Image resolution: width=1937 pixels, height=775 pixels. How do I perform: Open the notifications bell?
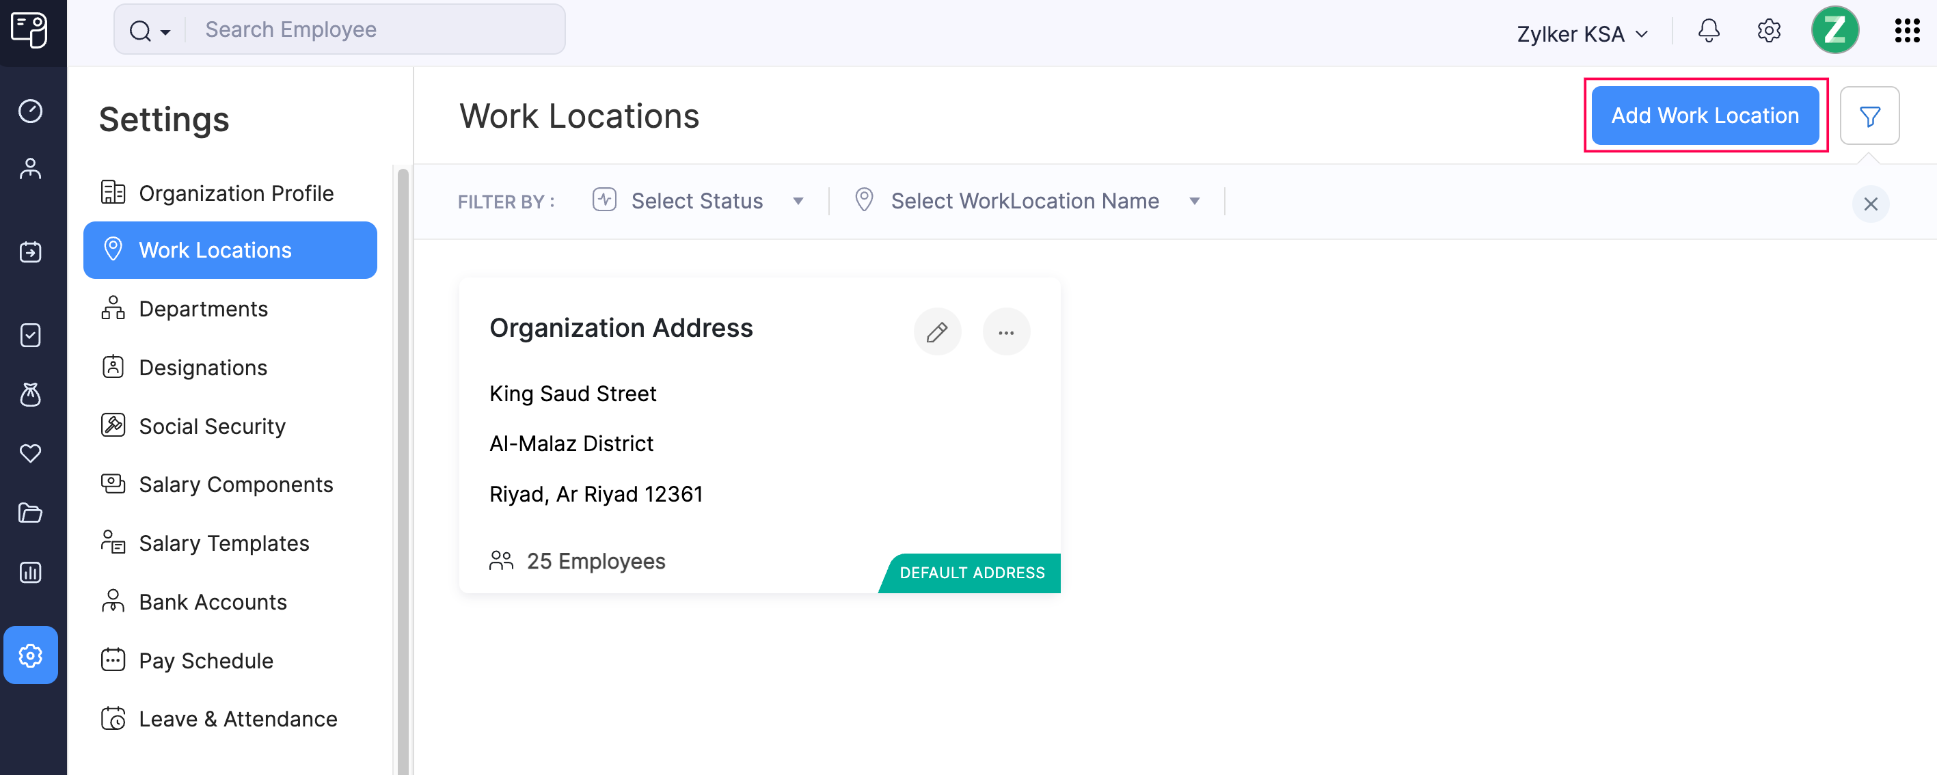tap(1709, 31)
